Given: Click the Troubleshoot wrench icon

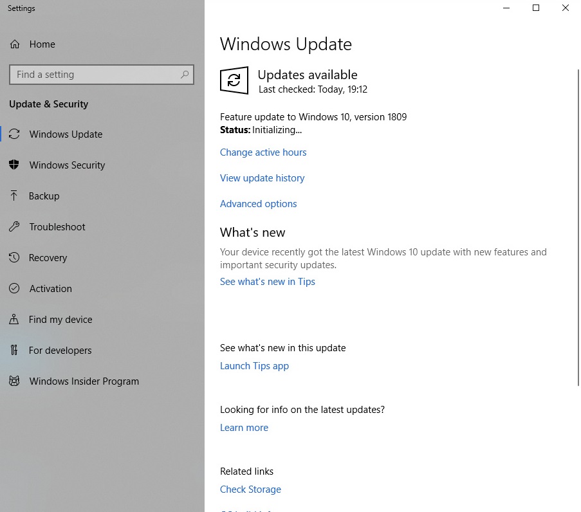Looking at the screenshot, I should click(x=14, y=227).
